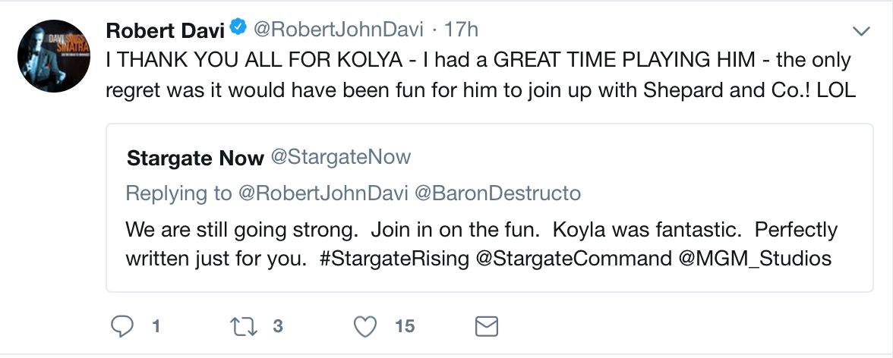Screen dimensions: 893x358
Task: Open the 17h timestamp link
Action: point(462,30)
